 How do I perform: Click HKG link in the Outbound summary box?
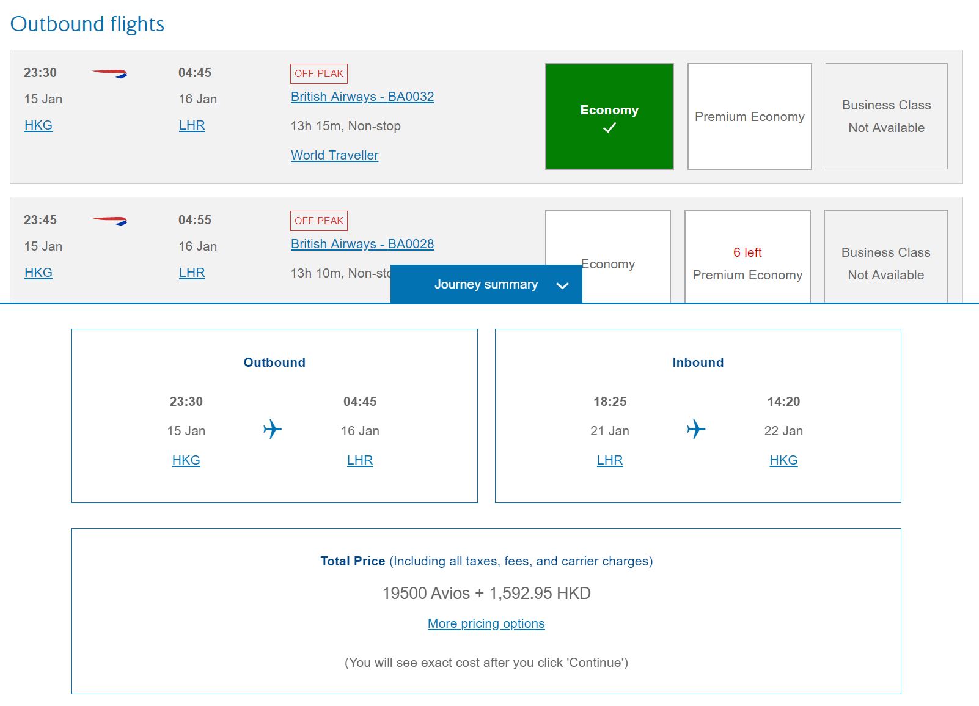[186, 460]
